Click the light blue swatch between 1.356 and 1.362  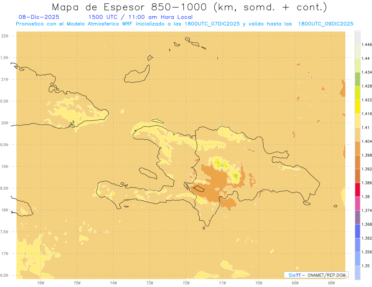point(357,245)
